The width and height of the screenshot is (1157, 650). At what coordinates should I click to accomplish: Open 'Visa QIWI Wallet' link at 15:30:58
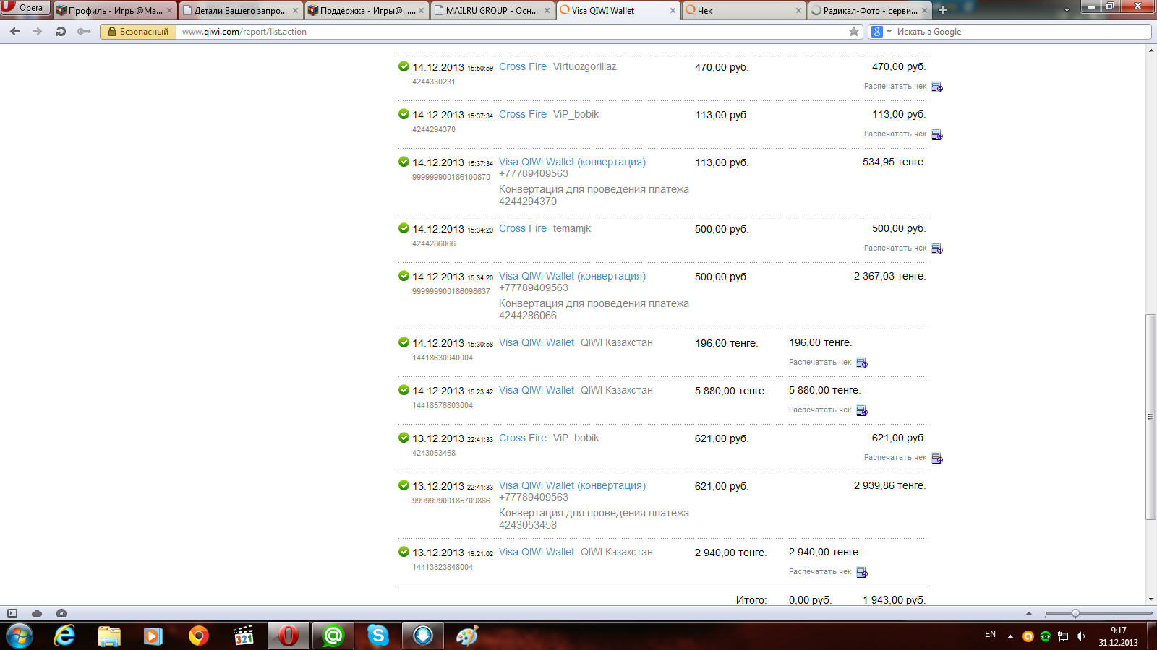tap(537, 342)
